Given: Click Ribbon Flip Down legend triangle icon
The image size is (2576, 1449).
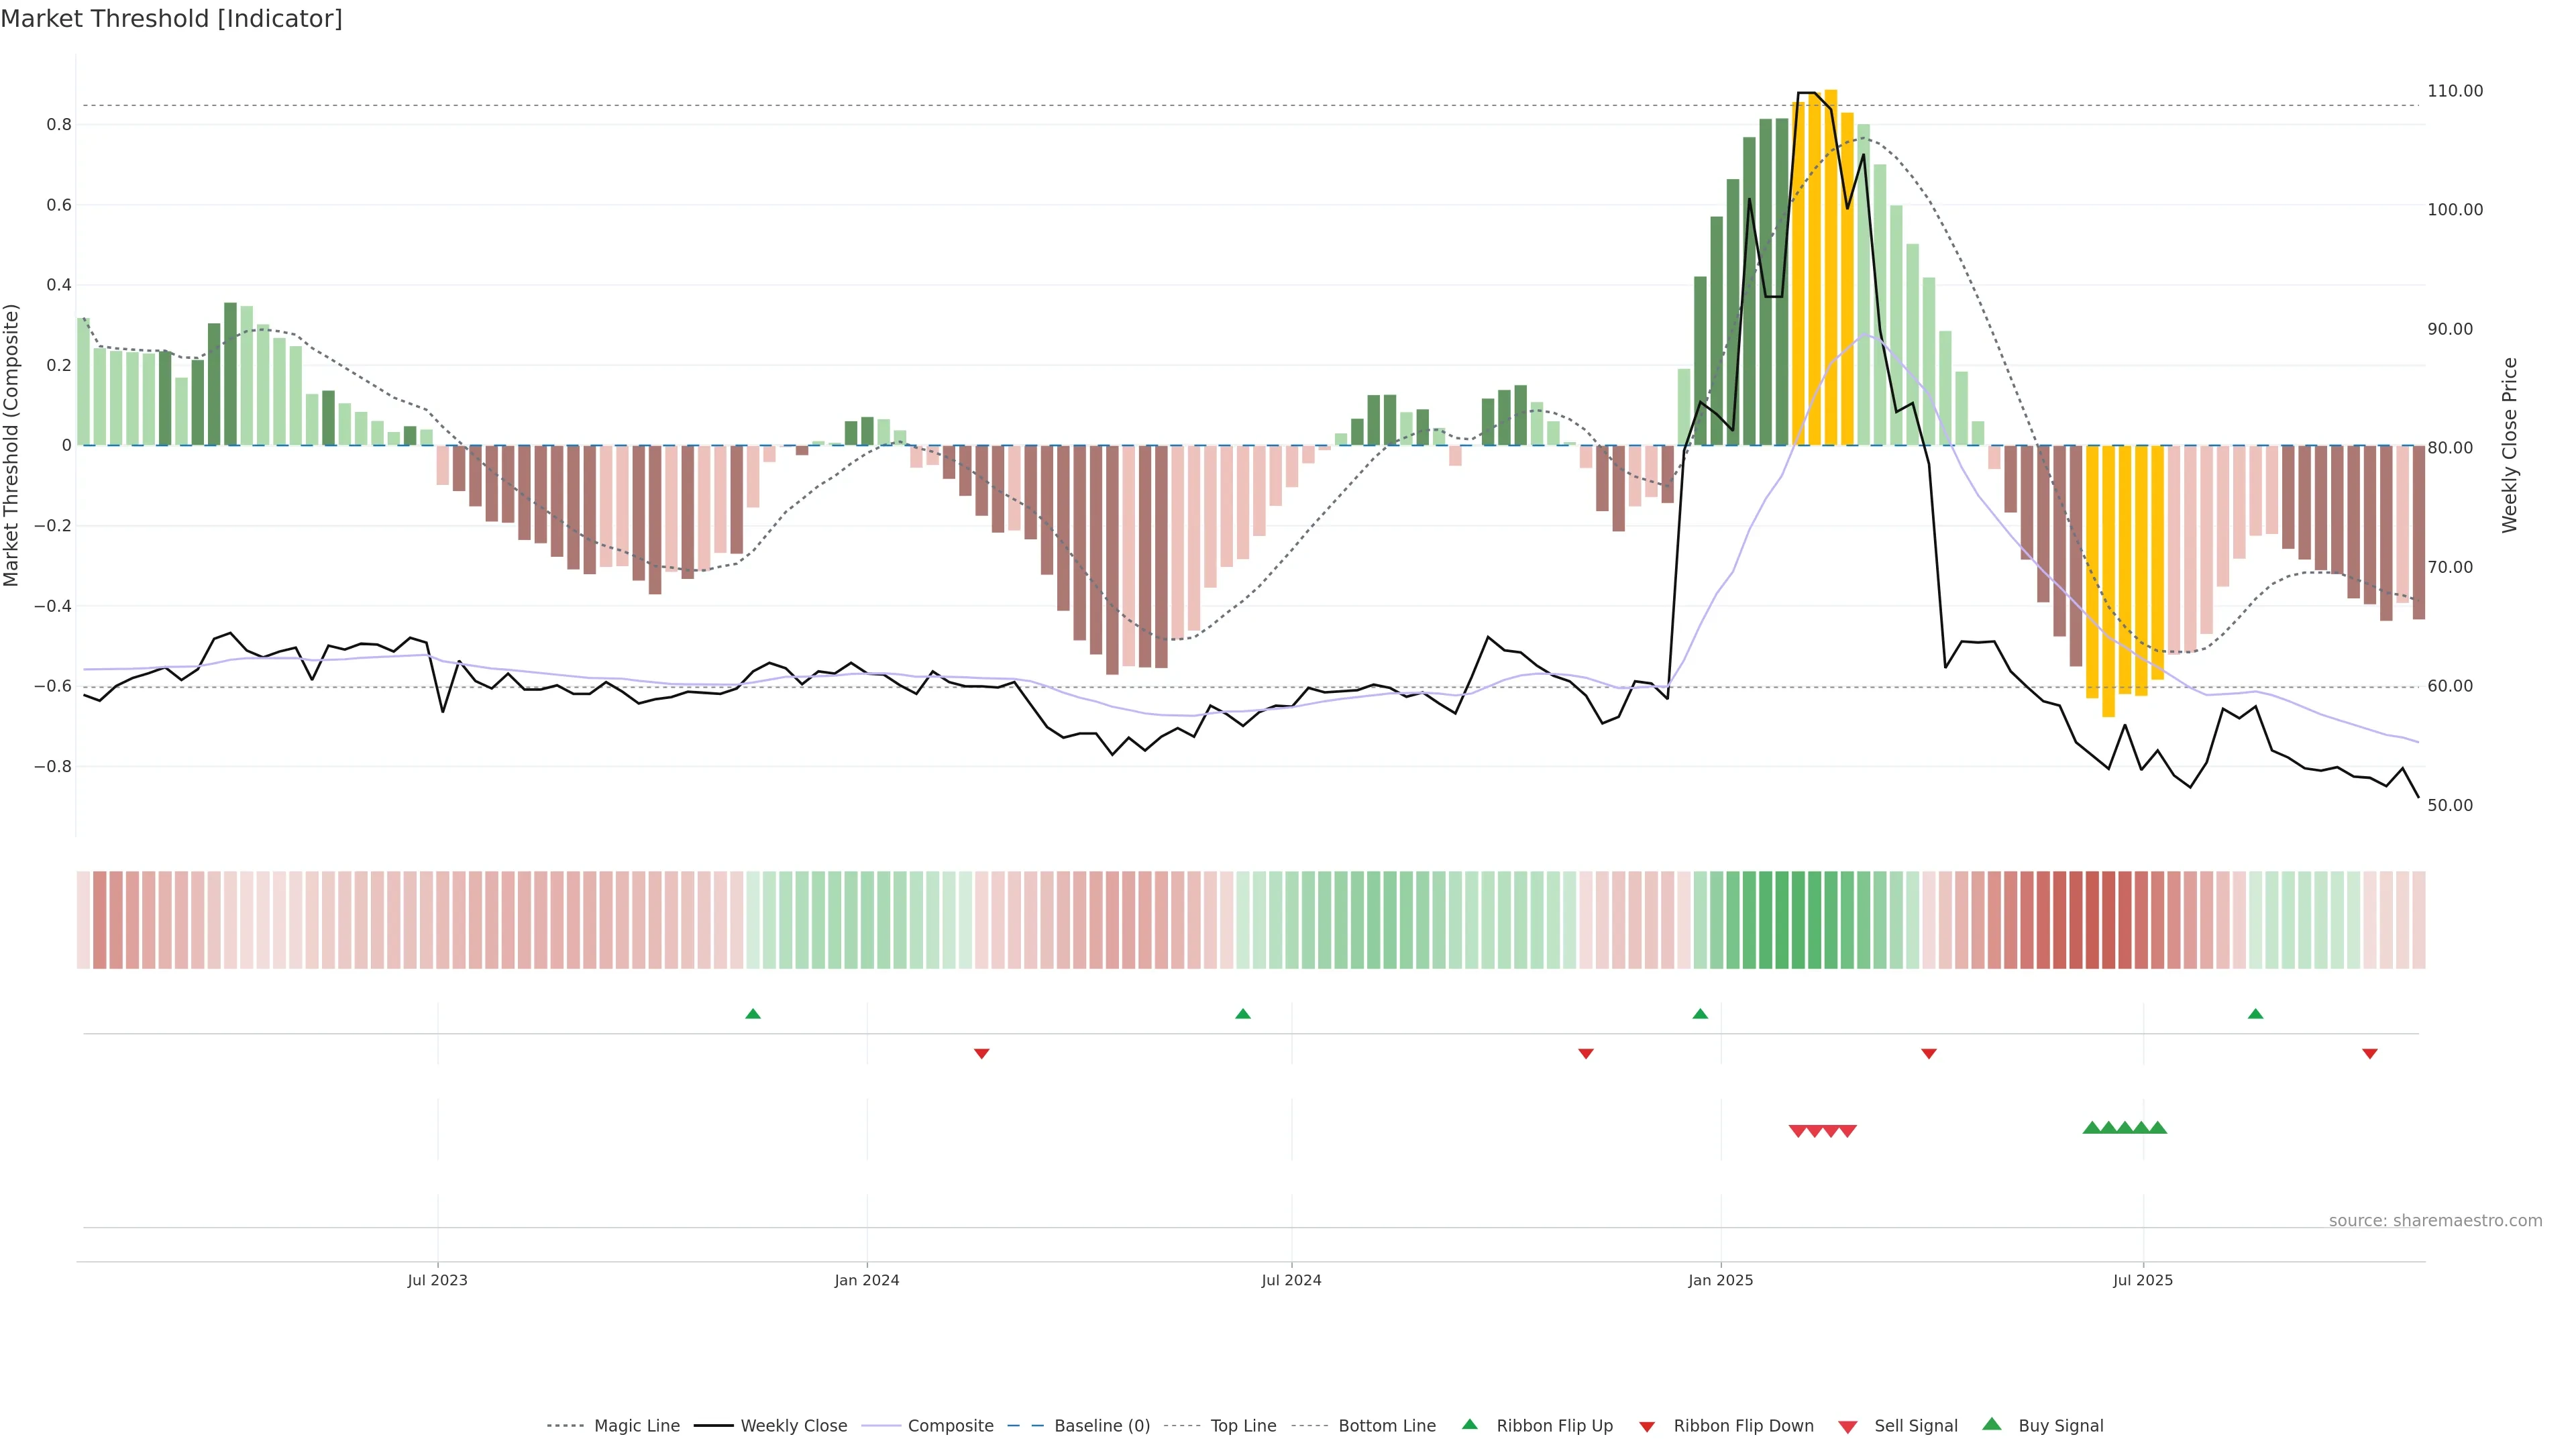Looking at the screenshot, I should 1647,1427.
